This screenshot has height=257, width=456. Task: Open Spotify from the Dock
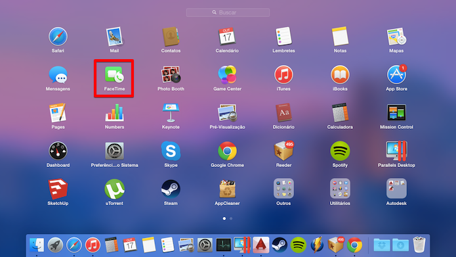(299, 245)
